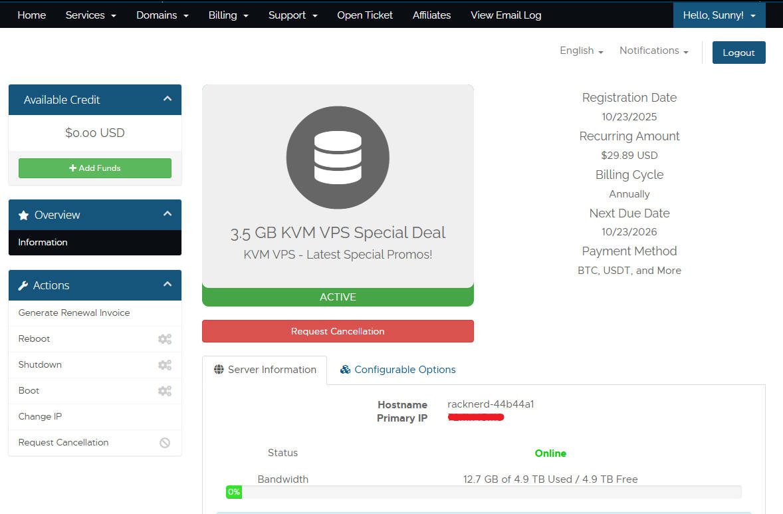Click the Online status text
Screen dimensions: 783x514
click(550, 453)
